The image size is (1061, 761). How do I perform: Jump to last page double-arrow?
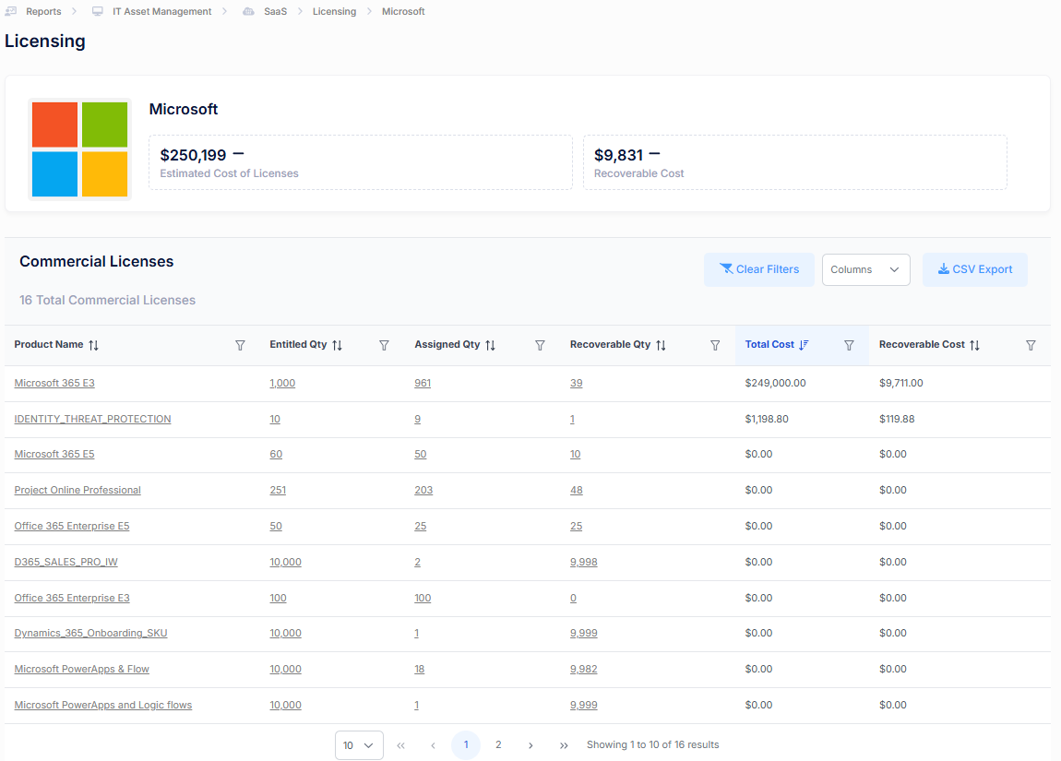564,745
